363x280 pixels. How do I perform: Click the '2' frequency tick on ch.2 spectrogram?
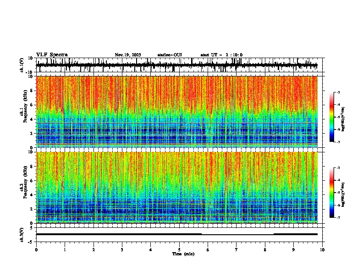32,209
